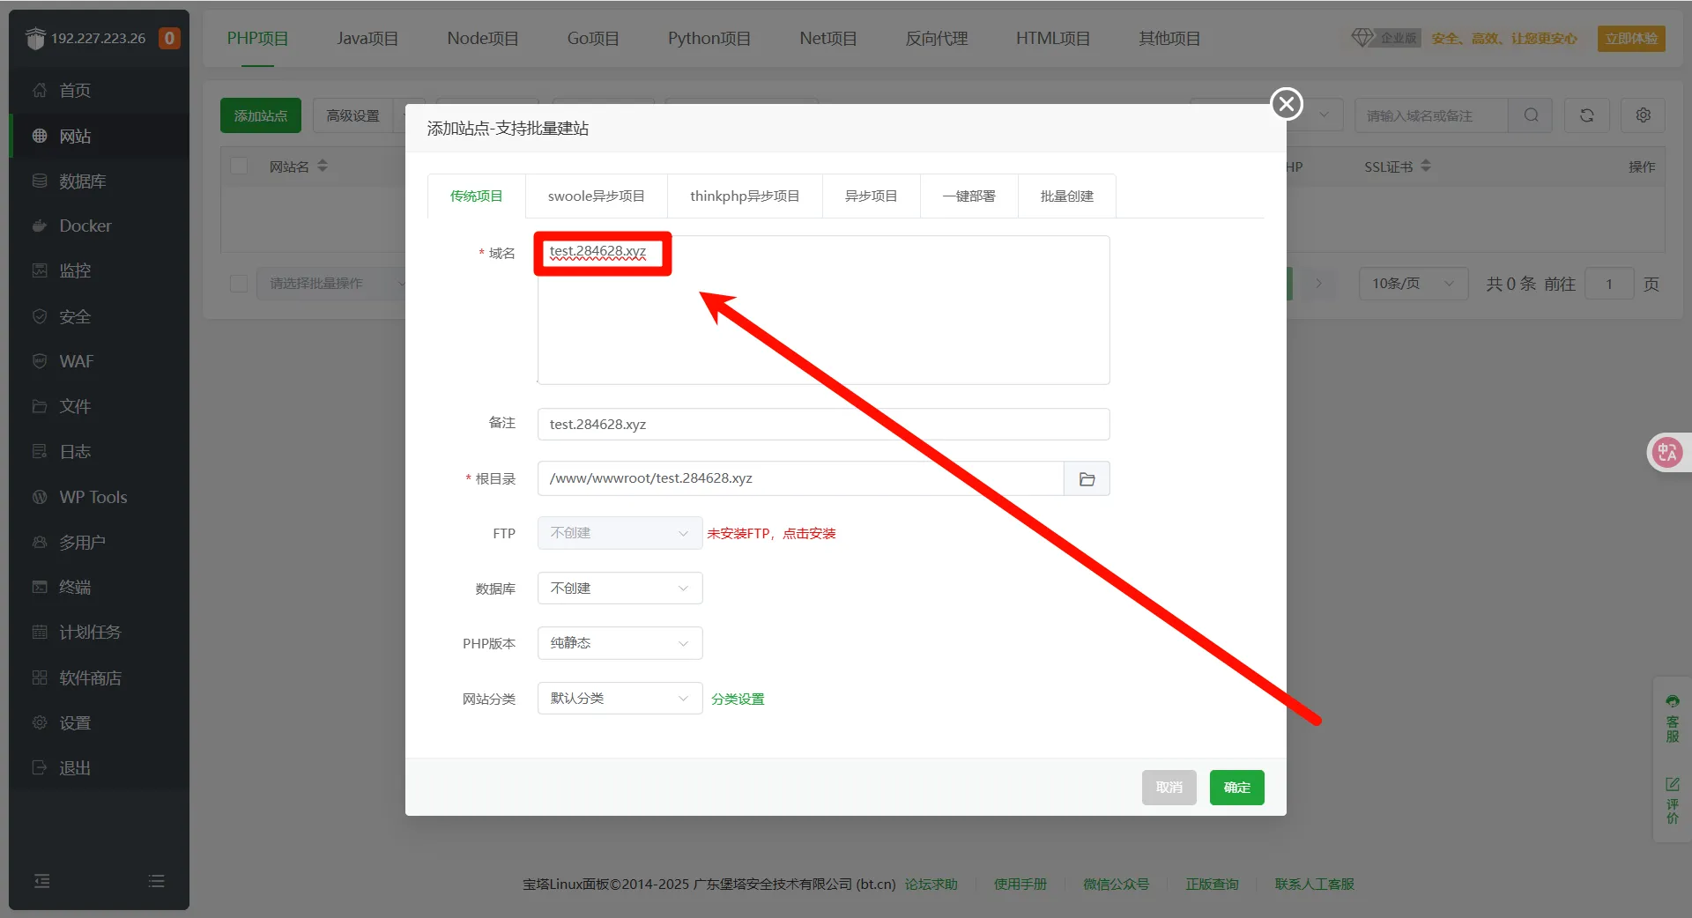Expand the database dropdown set to 不创建
1692x918 pixels.
[620, 589]
